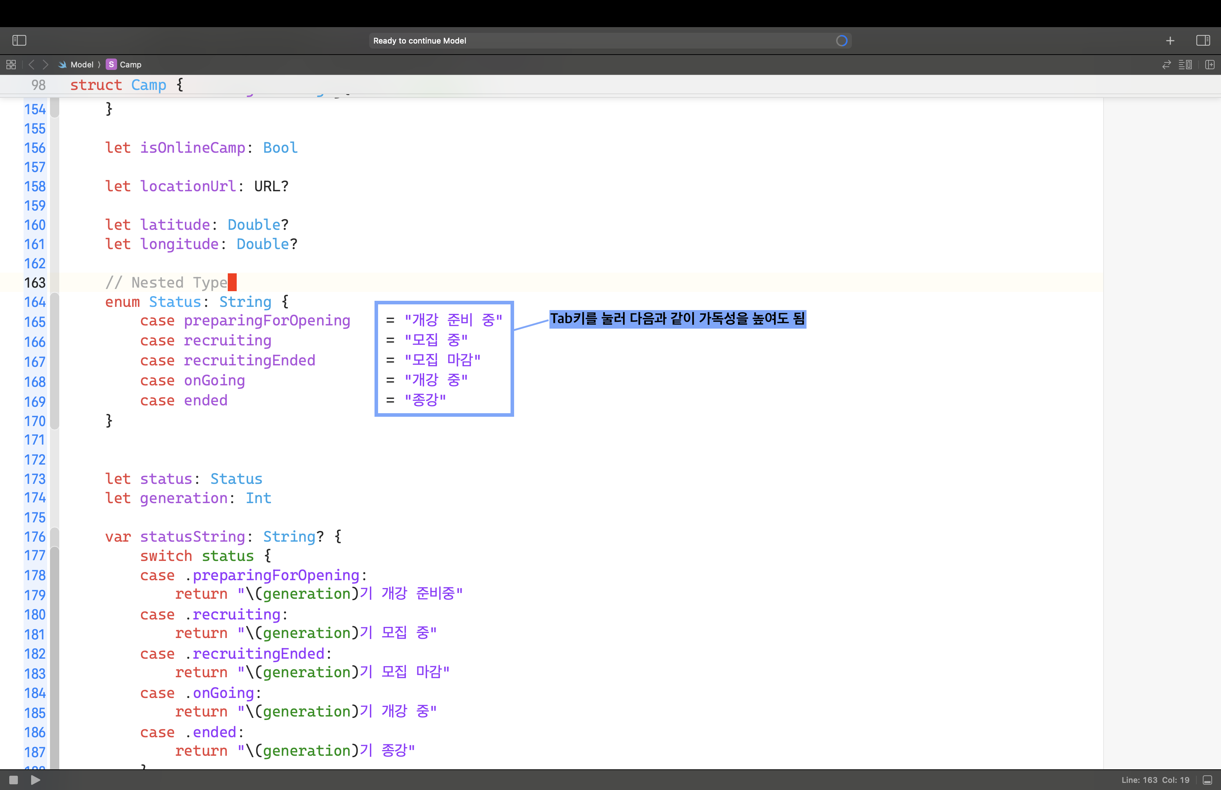Click line number 173 in the gutter
Viewport: 1221px width, 790px height.
point(35,479)
